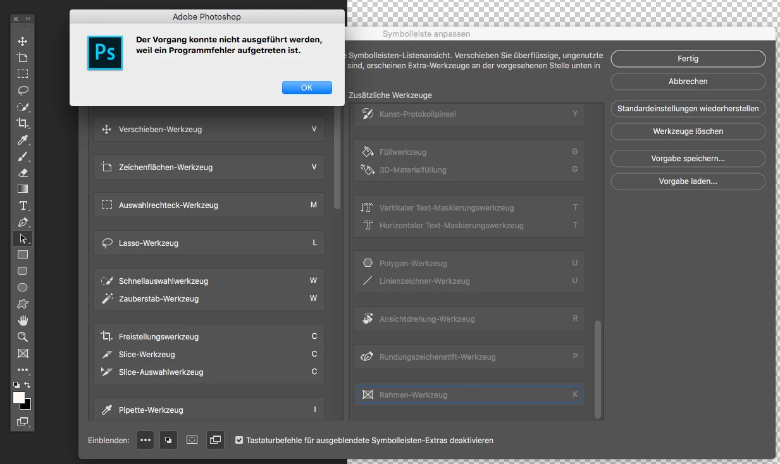This screenshot has width=780, height=464.
Task: Change screen mode icon at toolbar bottom
Action: click(23, 421)
